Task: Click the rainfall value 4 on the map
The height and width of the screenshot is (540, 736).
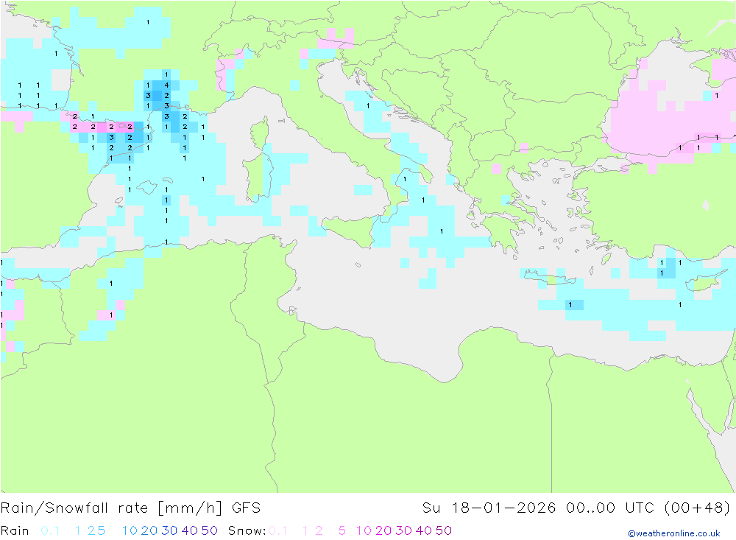Action: pos(166,85)
